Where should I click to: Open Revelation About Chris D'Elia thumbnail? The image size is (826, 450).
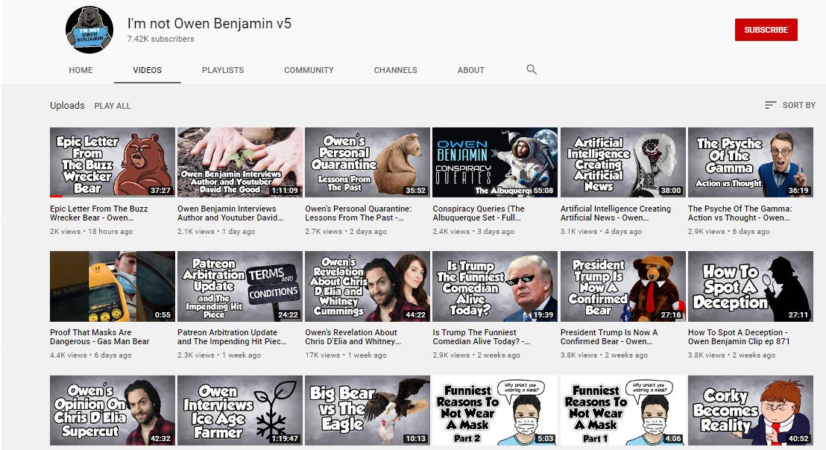[368, 286]
